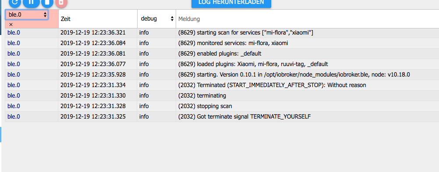Select the ble.0 link in the starting scan row
The height and width of the screenshot is (172, 439).
tap(14, 33)
